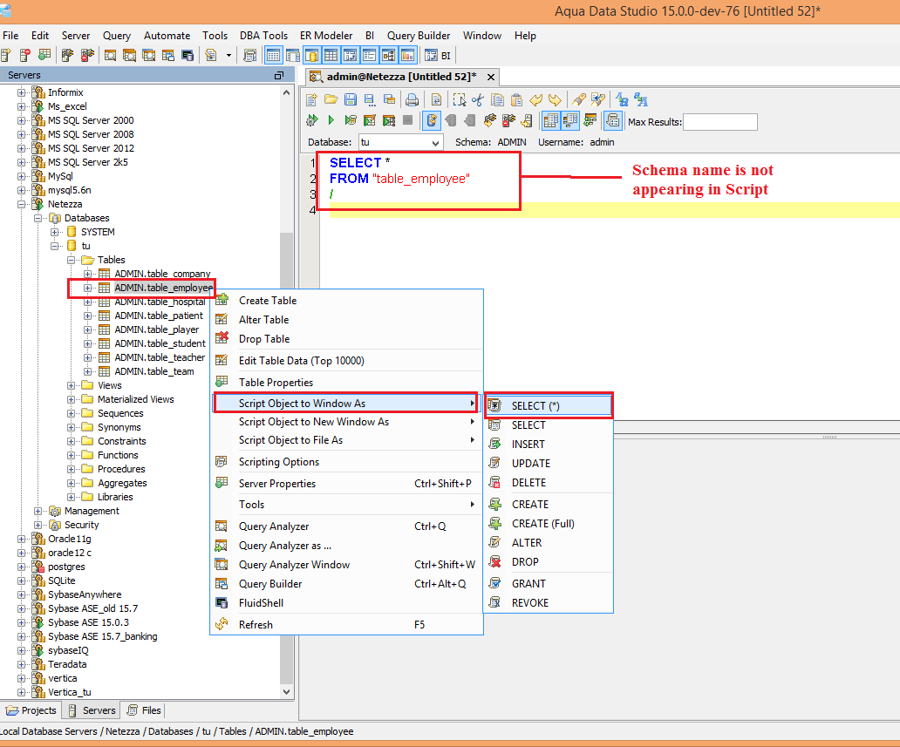Click the Register Server icon in main toolbar
Screen dimensions: 900x747
(x=6, y=56)
